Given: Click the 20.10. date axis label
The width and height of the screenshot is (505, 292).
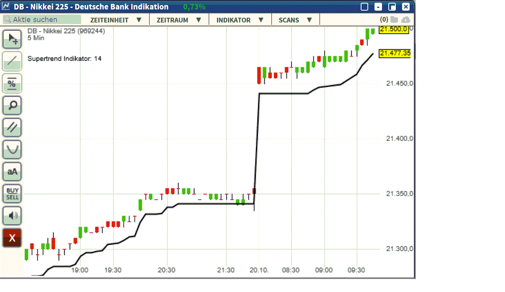Looking at the screenshot, I should tap(259, 270).
